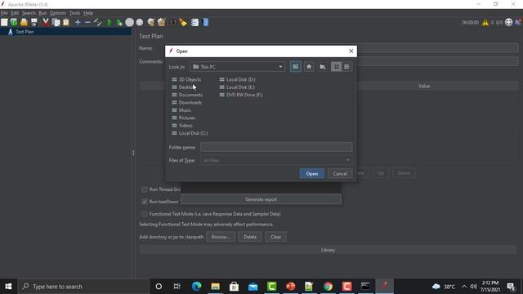Expand the Files of Type dropdown
The width and height of the screenshot is (523, 294).
click(347, 160)
